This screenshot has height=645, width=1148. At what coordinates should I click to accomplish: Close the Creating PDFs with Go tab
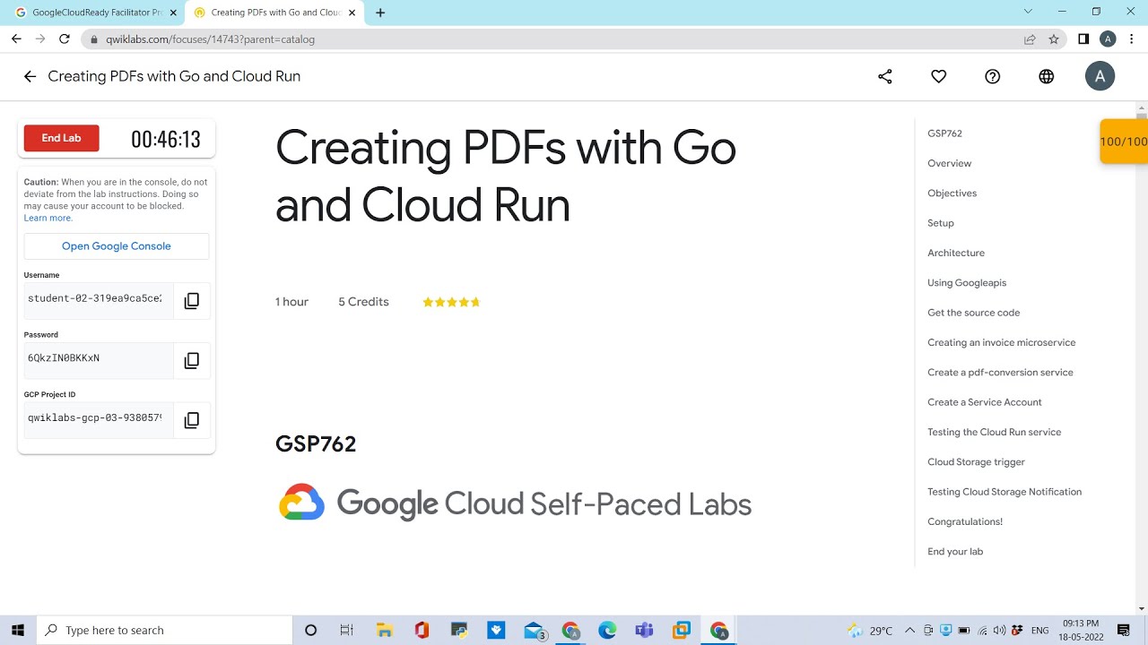(352, 13)
